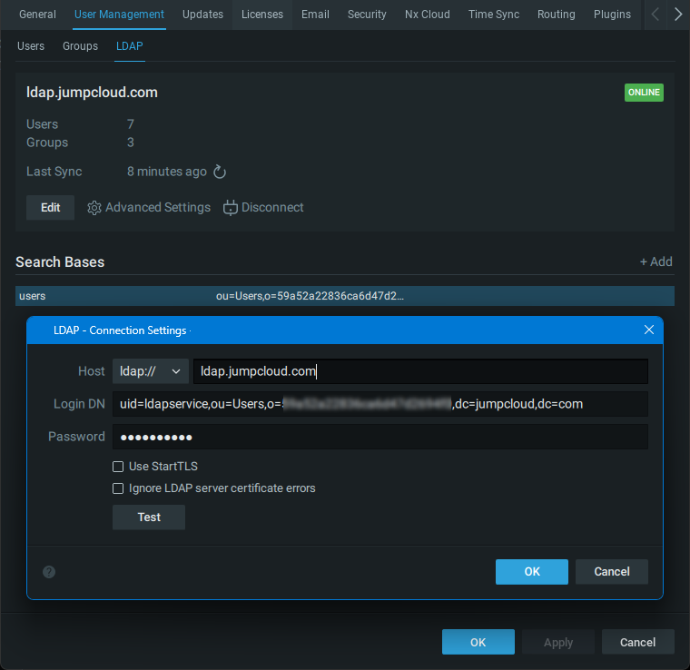
Task: Close the LDAP Connection Settings dialog
Action: [648, 330]
